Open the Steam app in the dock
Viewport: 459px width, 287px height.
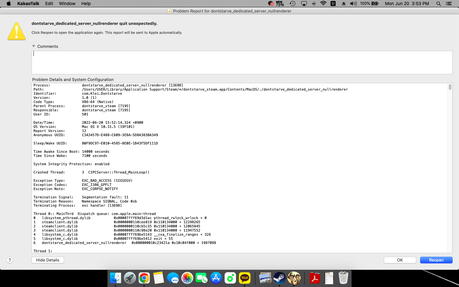click(280, 278)
